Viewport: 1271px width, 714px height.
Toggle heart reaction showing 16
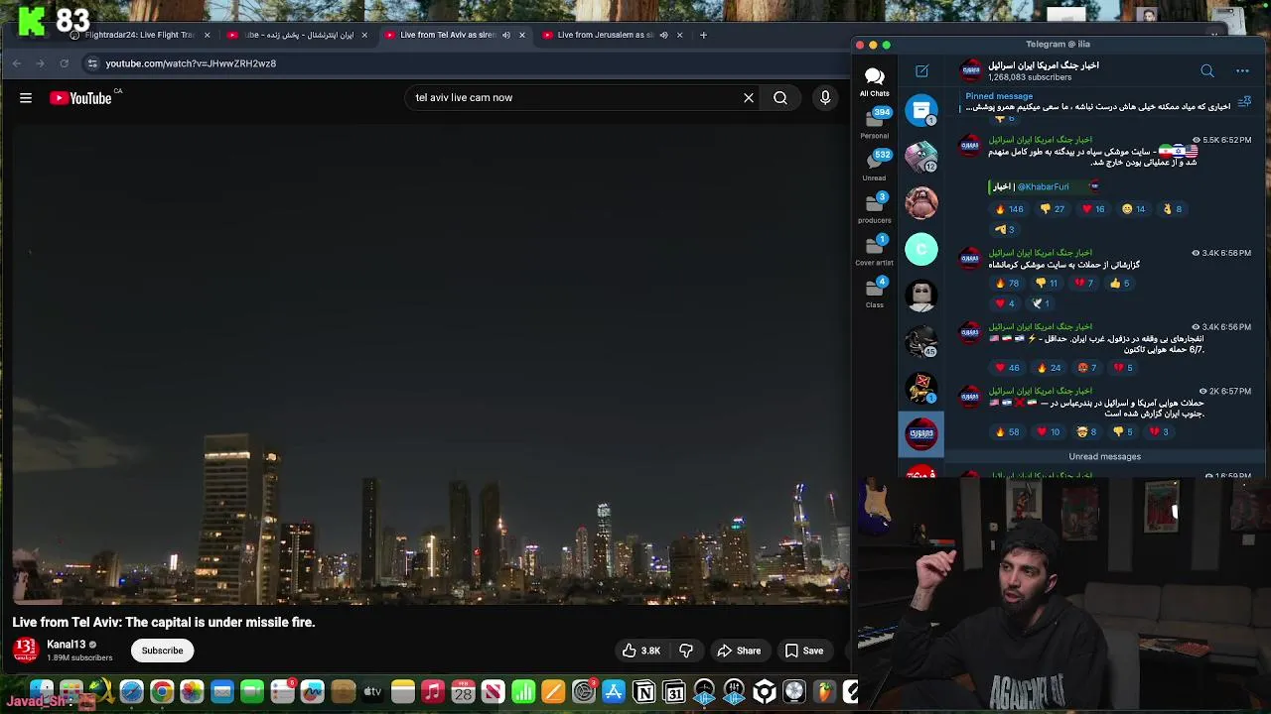point(1093,209)
